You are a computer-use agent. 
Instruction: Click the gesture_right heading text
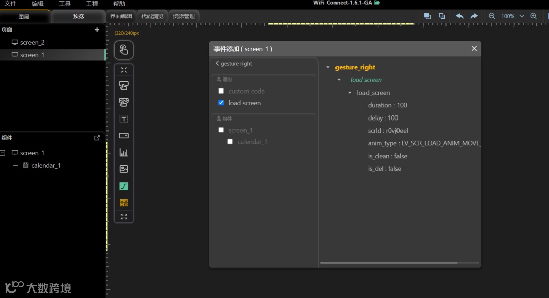click(x=355, y=67)
